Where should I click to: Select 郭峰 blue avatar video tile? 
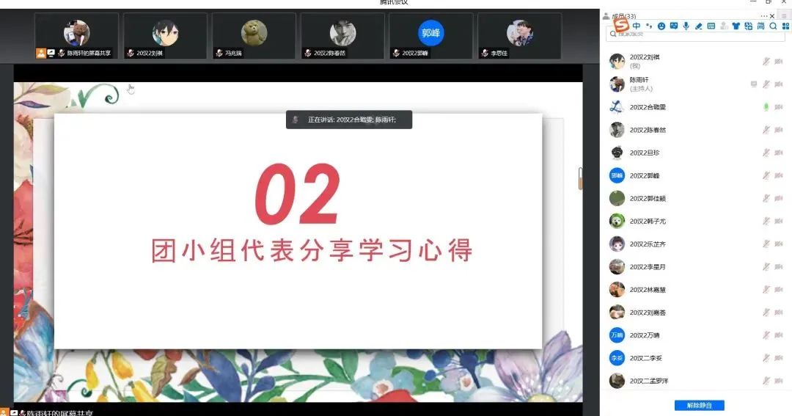pyautogui.click(x=431, y=36)
